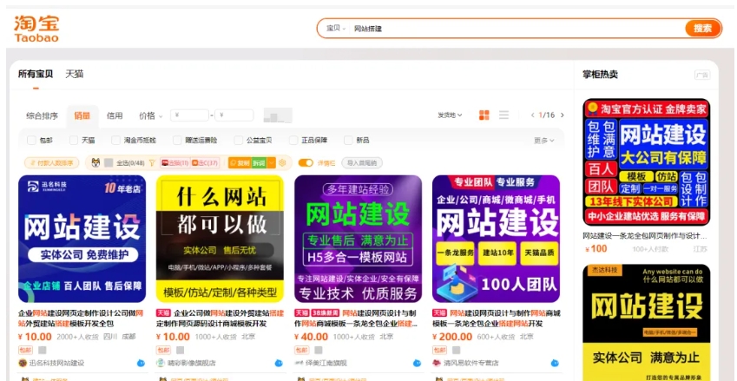Switch to 所有宝贝 tab
Image resolution: width=737 pixels, height=381 pixels.
pos(36,75)
